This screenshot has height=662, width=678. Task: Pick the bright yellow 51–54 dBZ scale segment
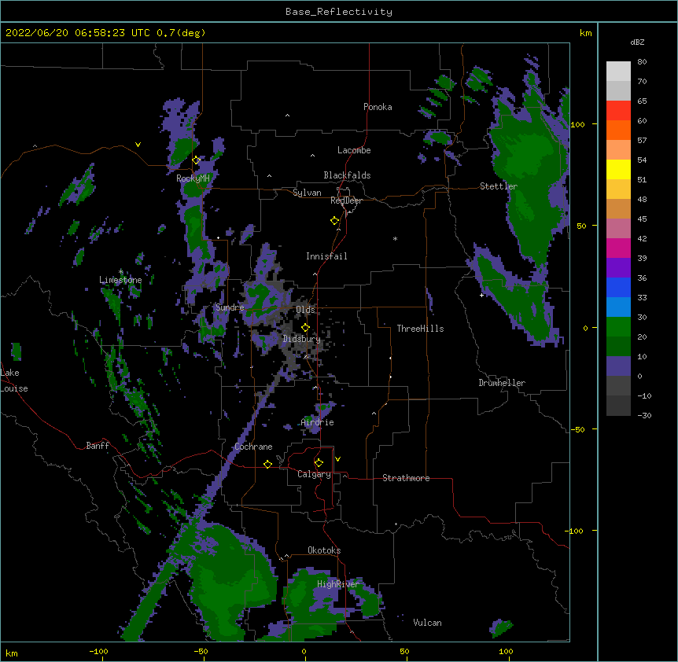point(618,169)
